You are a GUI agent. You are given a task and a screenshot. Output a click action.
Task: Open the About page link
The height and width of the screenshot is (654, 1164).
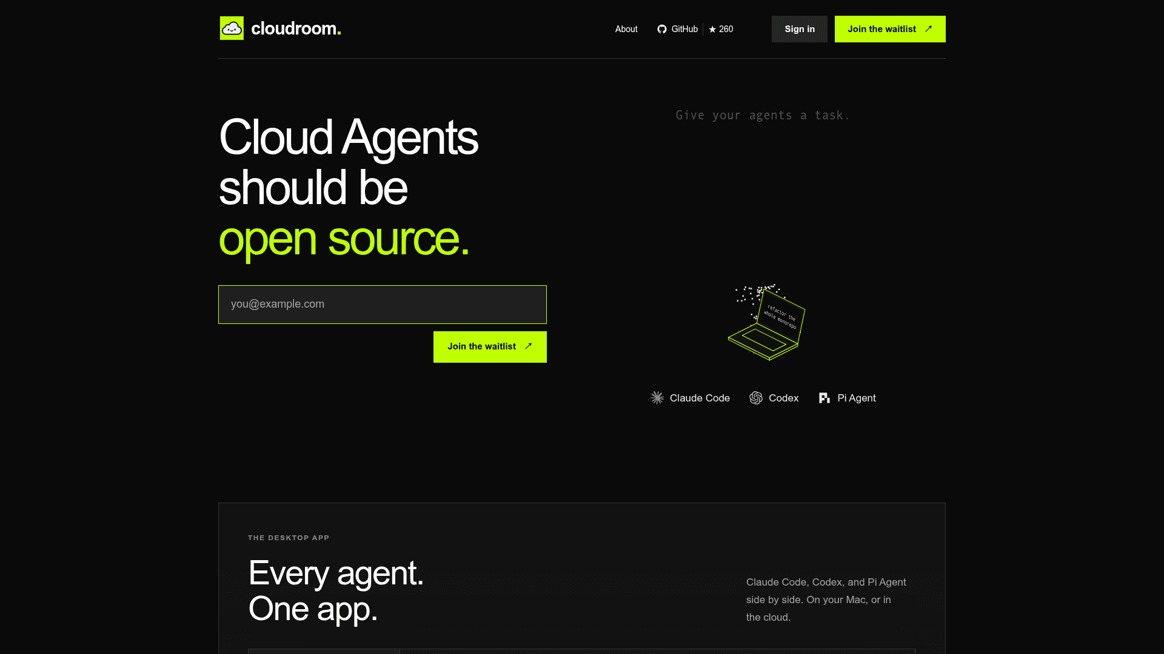click(x=626, y=29)
